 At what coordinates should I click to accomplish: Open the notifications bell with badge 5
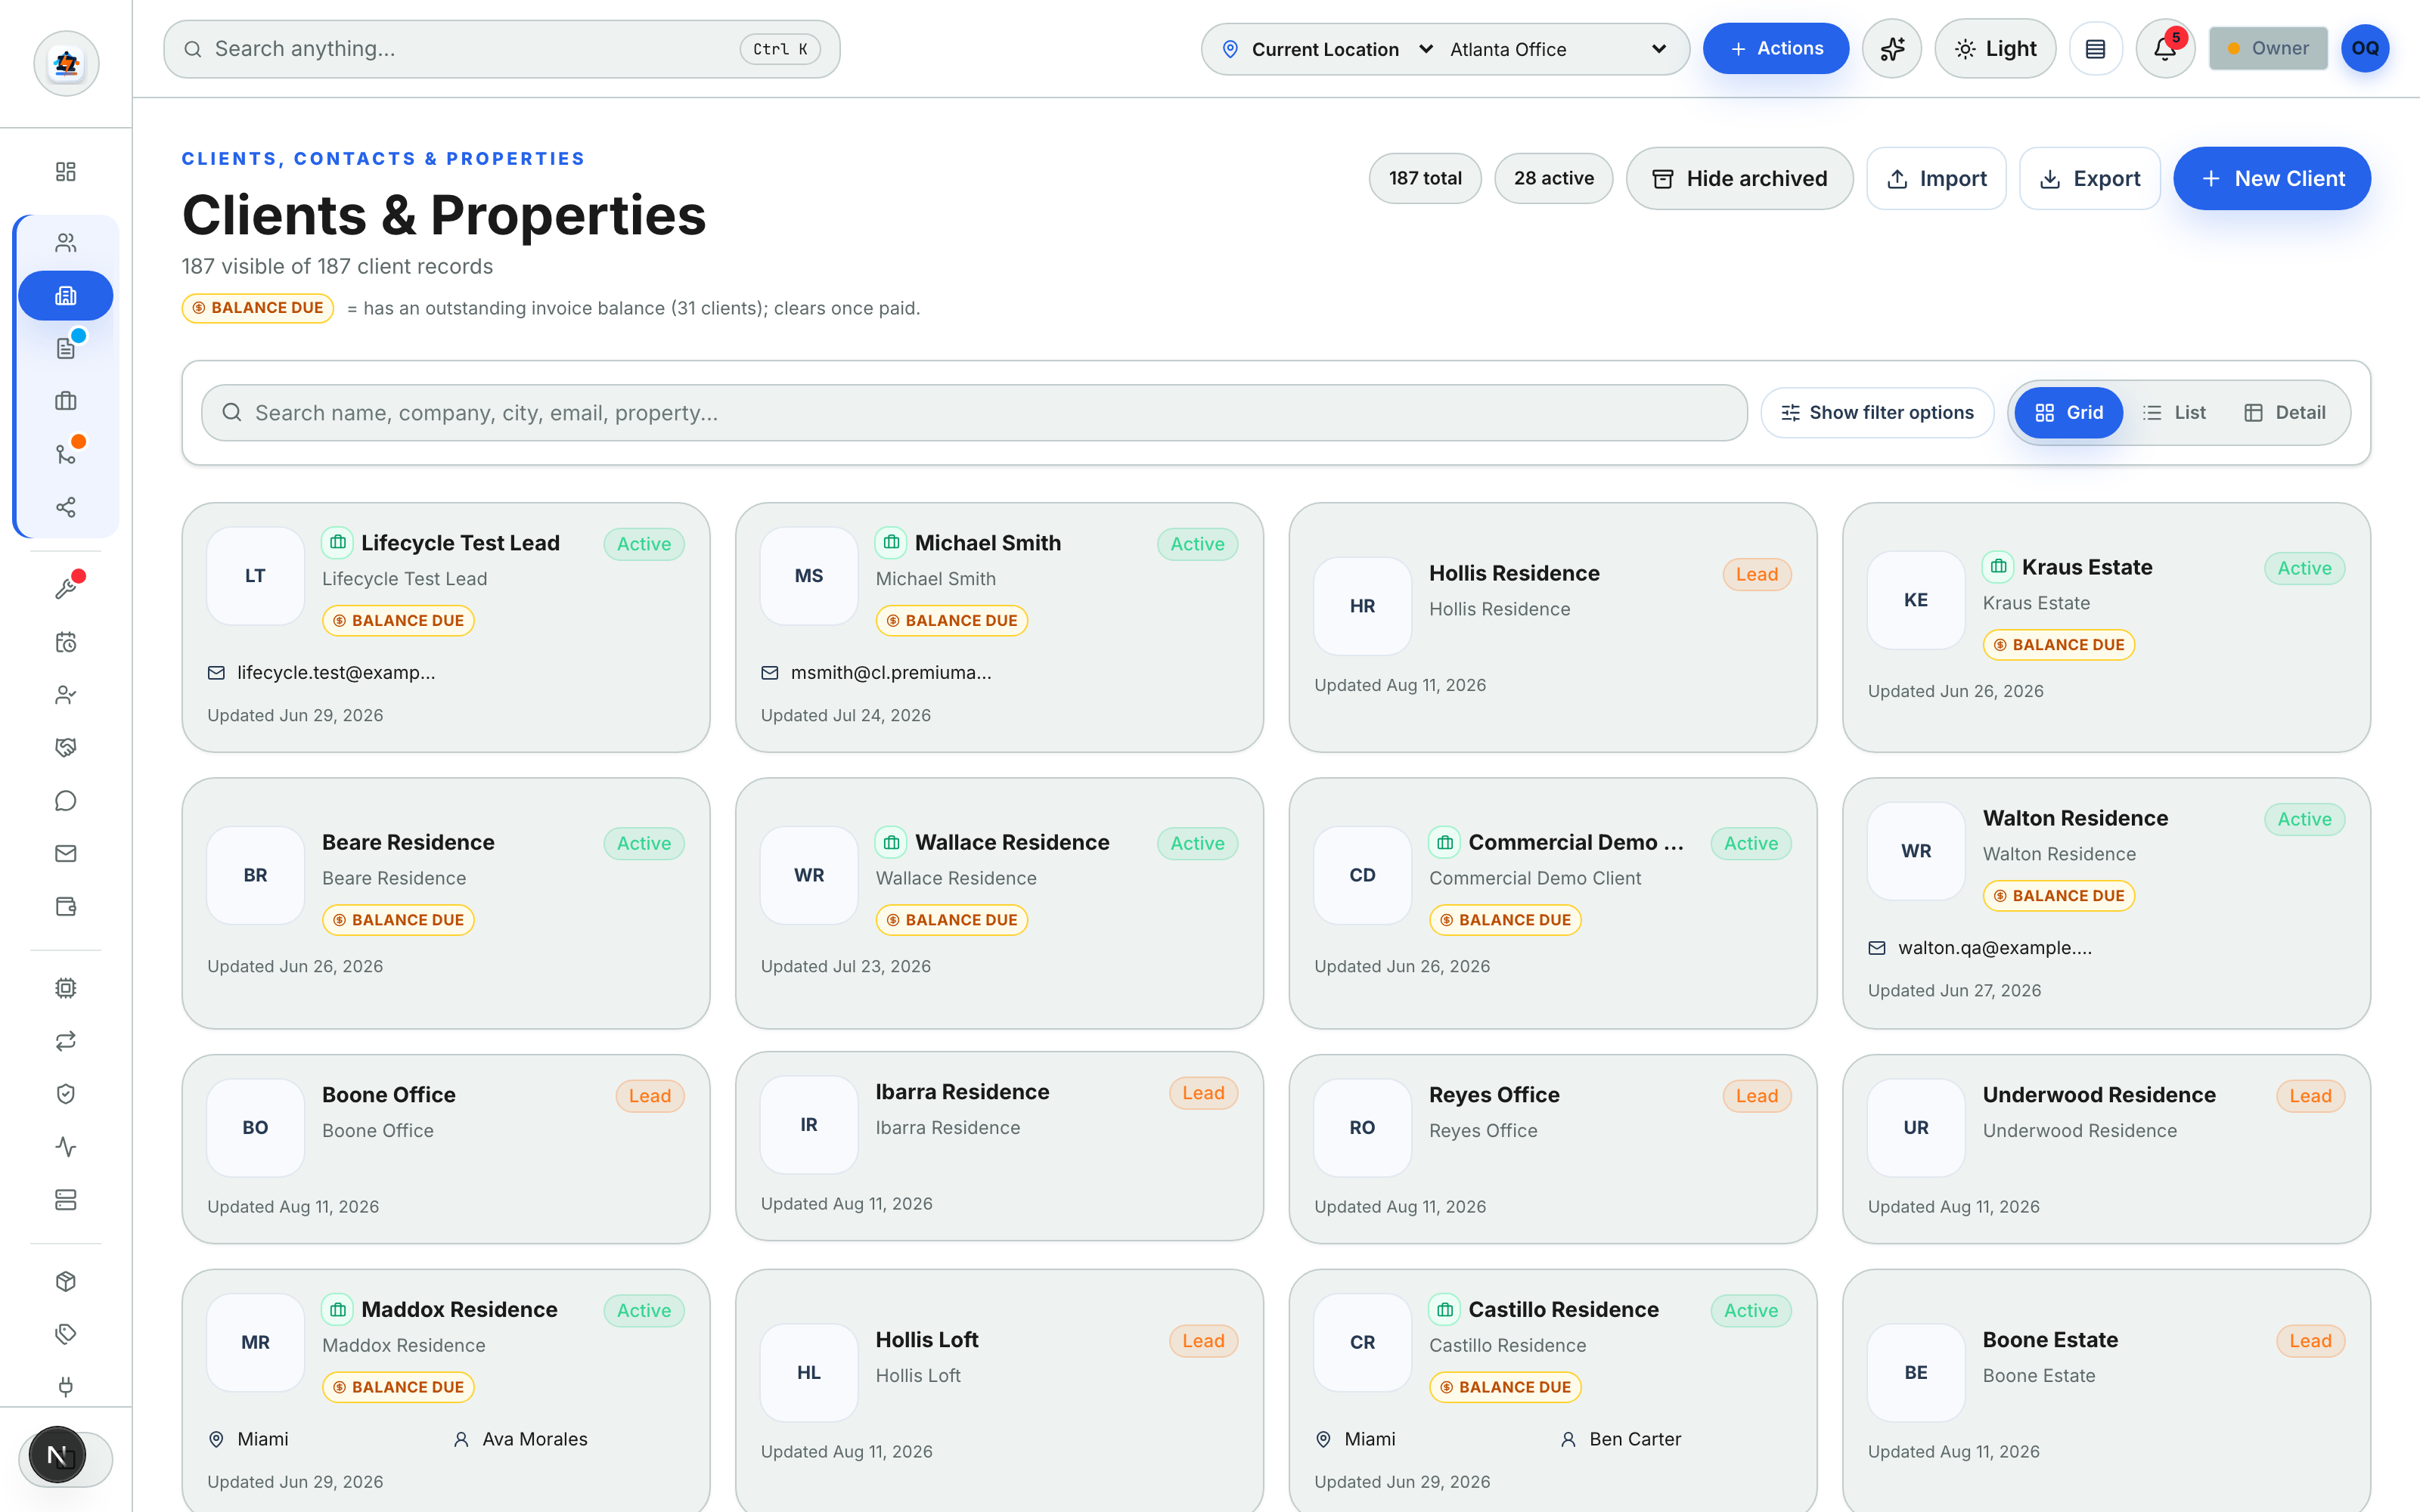pyautogui.click(x=2165, y=48)
